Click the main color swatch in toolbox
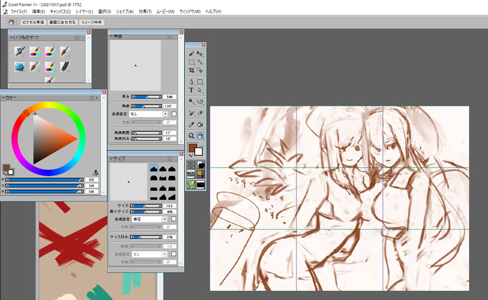This screenshot has width=488, height=300. tap(193, 147)
